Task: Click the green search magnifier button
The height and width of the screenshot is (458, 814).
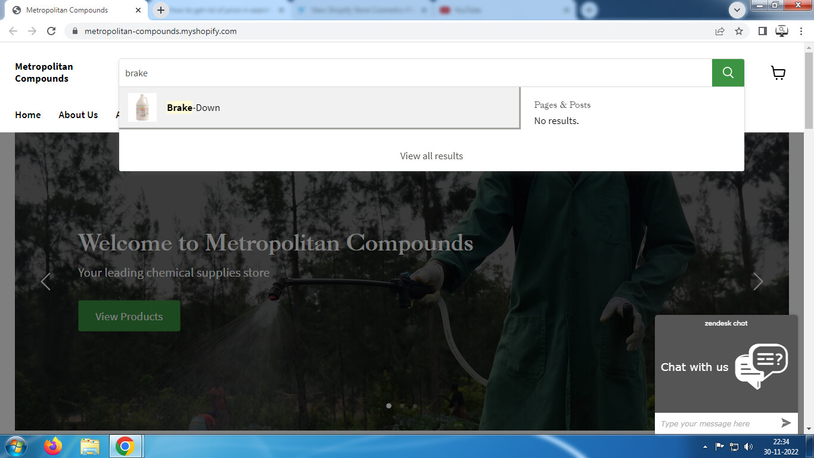Action: tap(728, 73)
